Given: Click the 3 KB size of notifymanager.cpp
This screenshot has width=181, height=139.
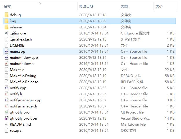Looking at the screenshot, I should point(171,100).
